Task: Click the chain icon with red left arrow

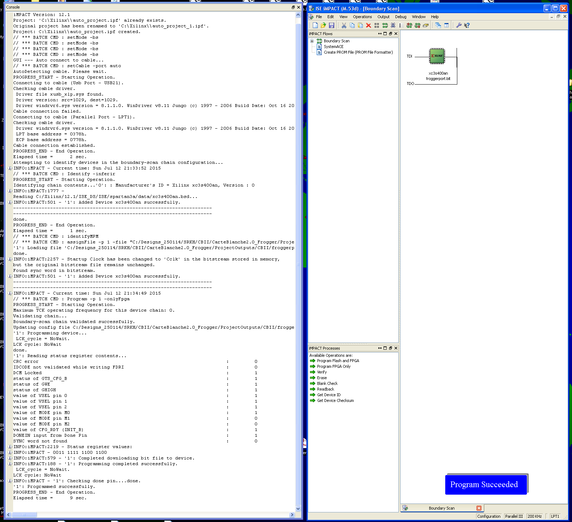Action: click(409, 25)
